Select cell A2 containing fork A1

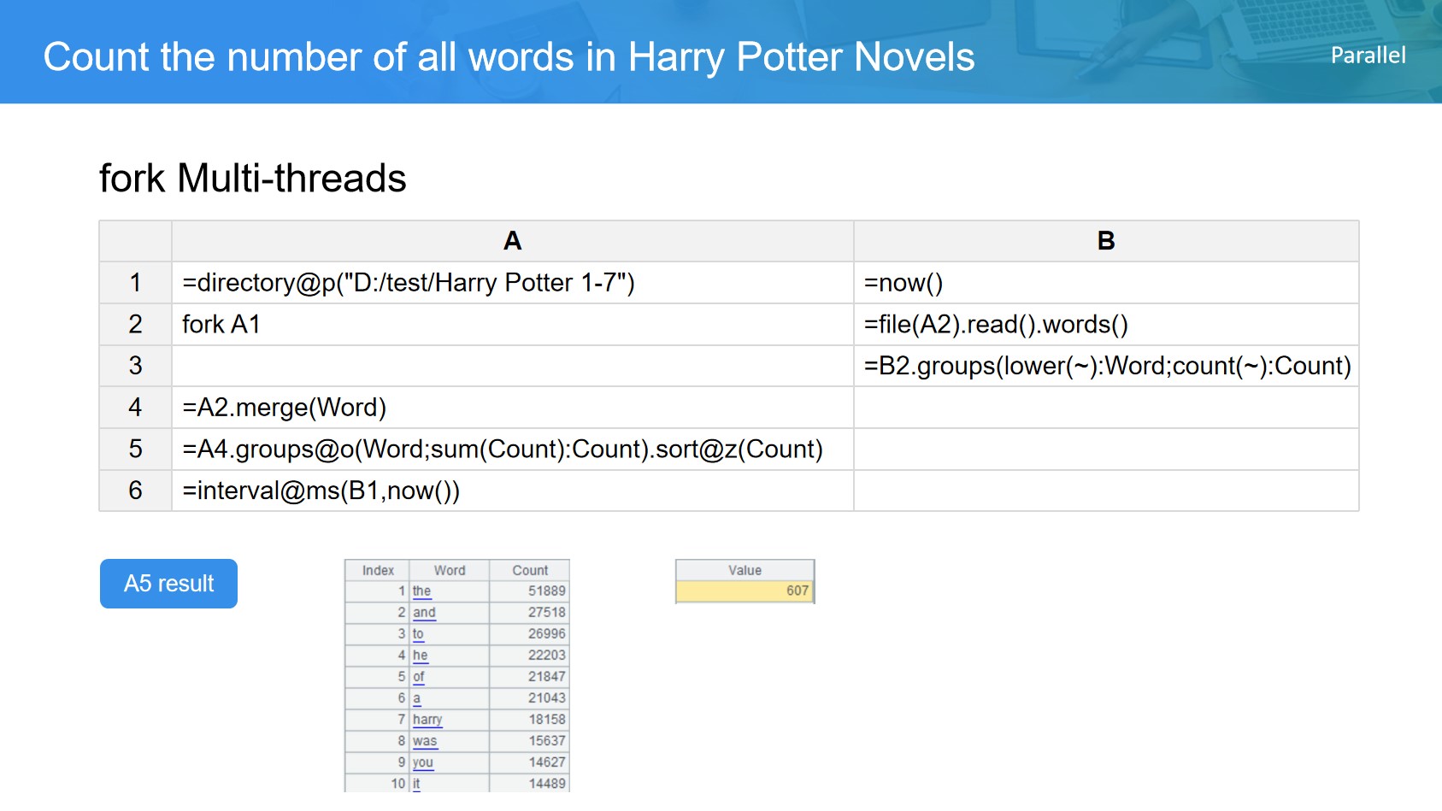point(512,325)
